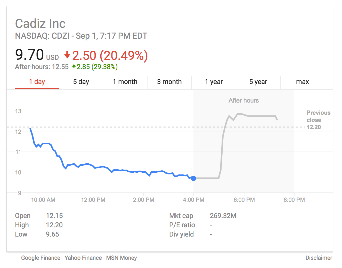Click the Cadiz Inc title
The width and height of the screenshot is (342, 268).
(40, 23)
